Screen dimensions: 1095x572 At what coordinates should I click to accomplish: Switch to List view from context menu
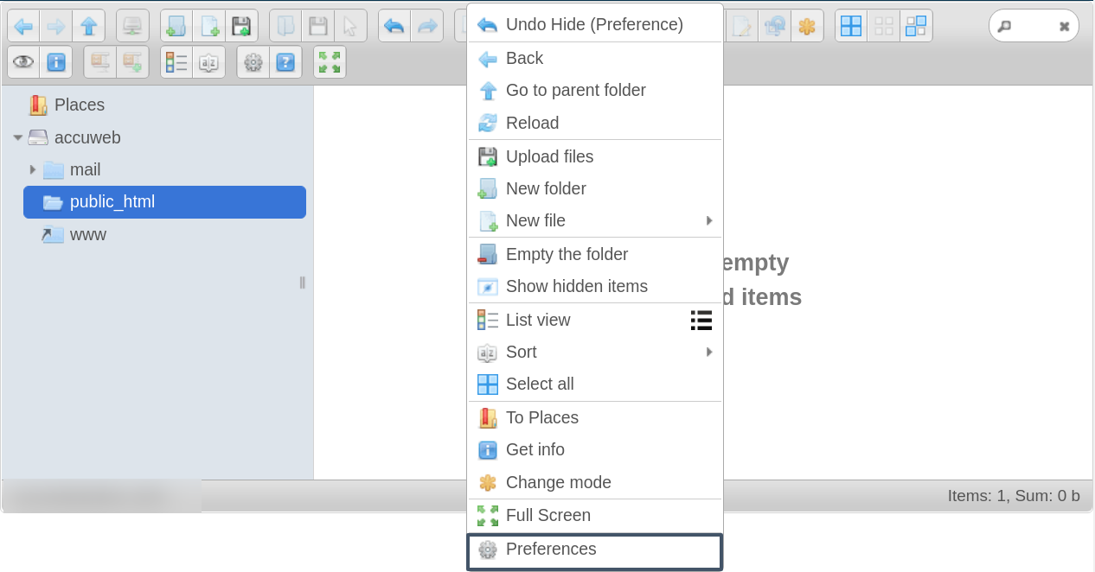click(538, 320)
